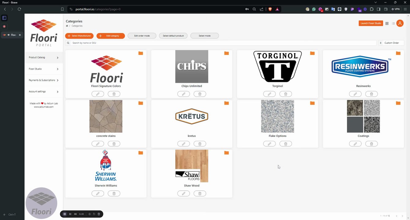Close the Floori vertical tab

pyautogui.click(x=20, y=35)
